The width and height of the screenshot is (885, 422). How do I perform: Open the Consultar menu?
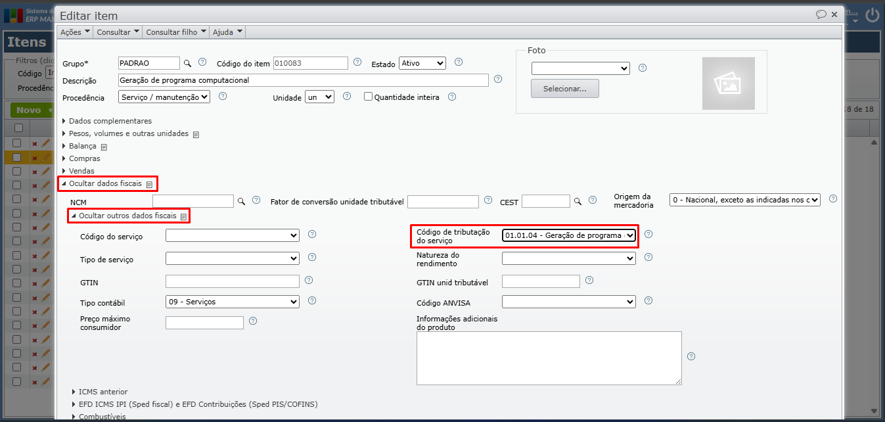pos(118,32)
